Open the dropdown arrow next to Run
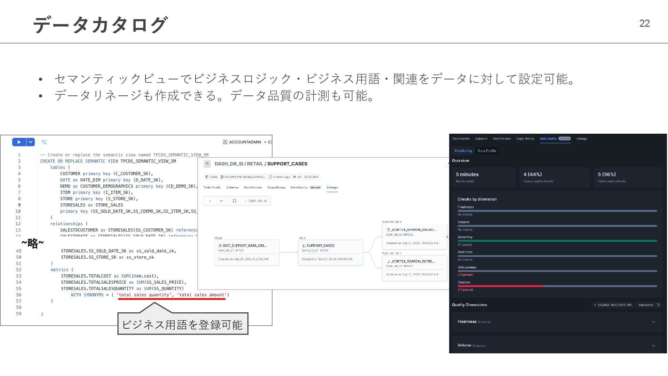 31,142
